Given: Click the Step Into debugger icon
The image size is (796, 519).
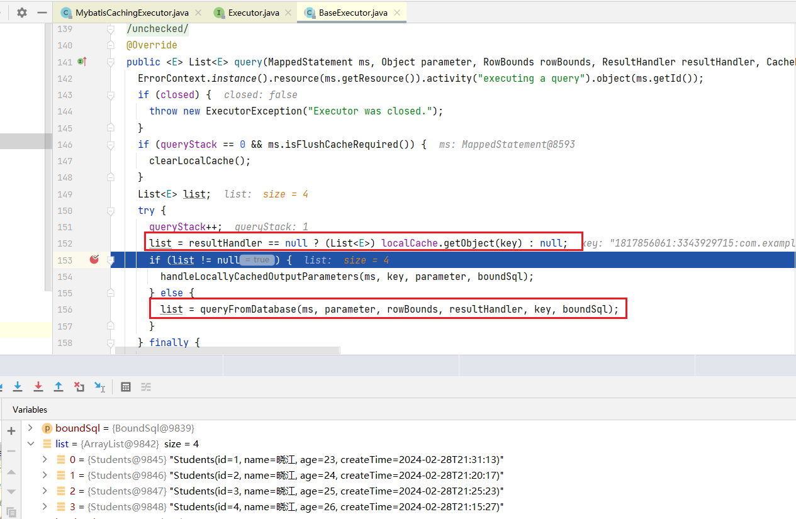Looking at the screenshot, I should click(18, 386).
